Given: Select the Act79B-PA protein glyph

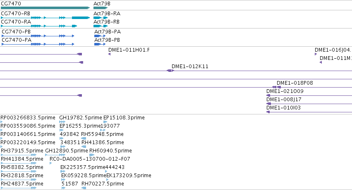Looking at the screenshot, I should coord(100,36).
